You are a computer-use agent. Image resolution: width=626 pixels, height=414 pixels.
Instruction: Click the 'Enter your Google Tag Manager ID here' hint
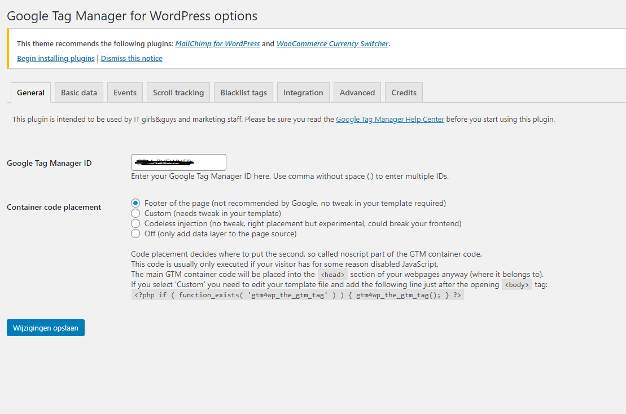[290, 177]
